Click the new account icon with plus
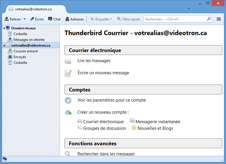This screenshot has height=164, width=226. click(x=68, y=112)
